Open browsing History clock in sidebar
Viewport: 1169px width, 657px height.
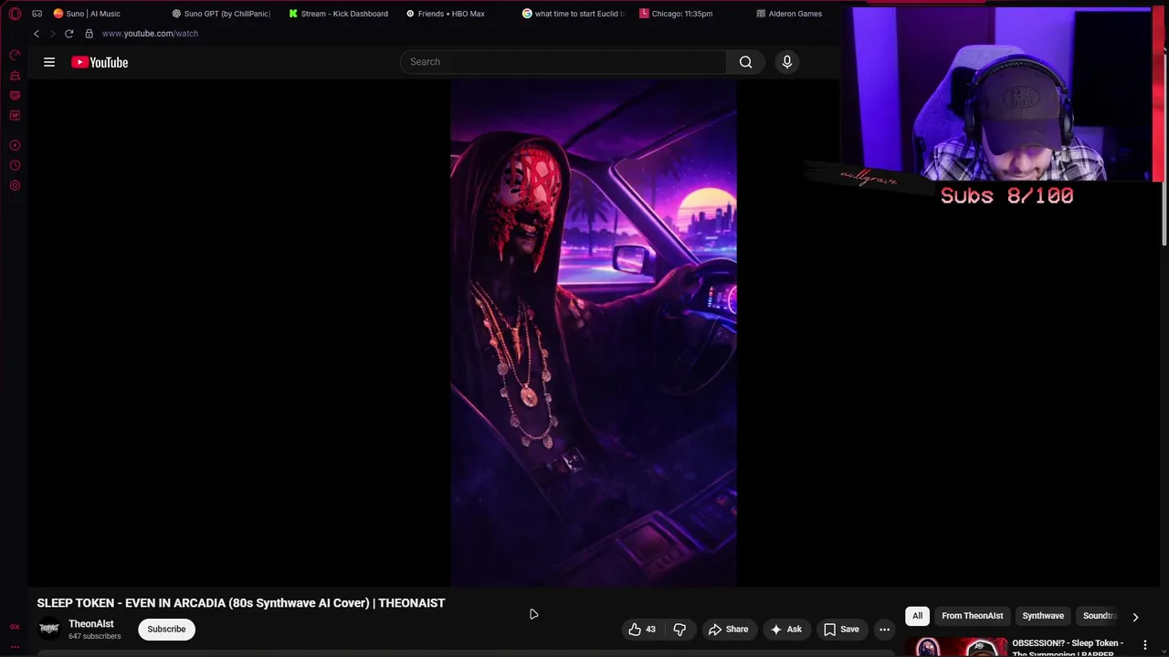click(15, 165)
